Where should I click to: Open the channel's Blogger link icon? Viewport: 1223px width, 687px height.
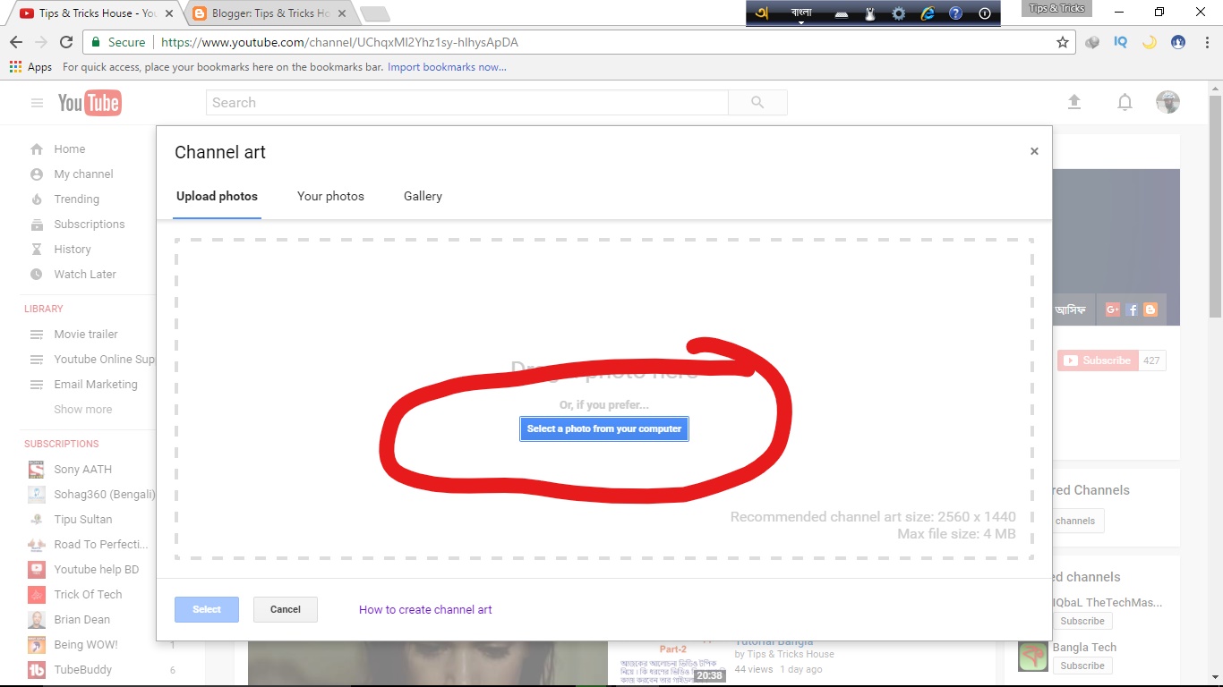[x=1150, y=310]
